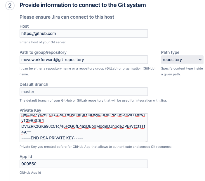Select the App Id field containing 909550
Viewport: 205px width, 181px height.
(84, 164)
